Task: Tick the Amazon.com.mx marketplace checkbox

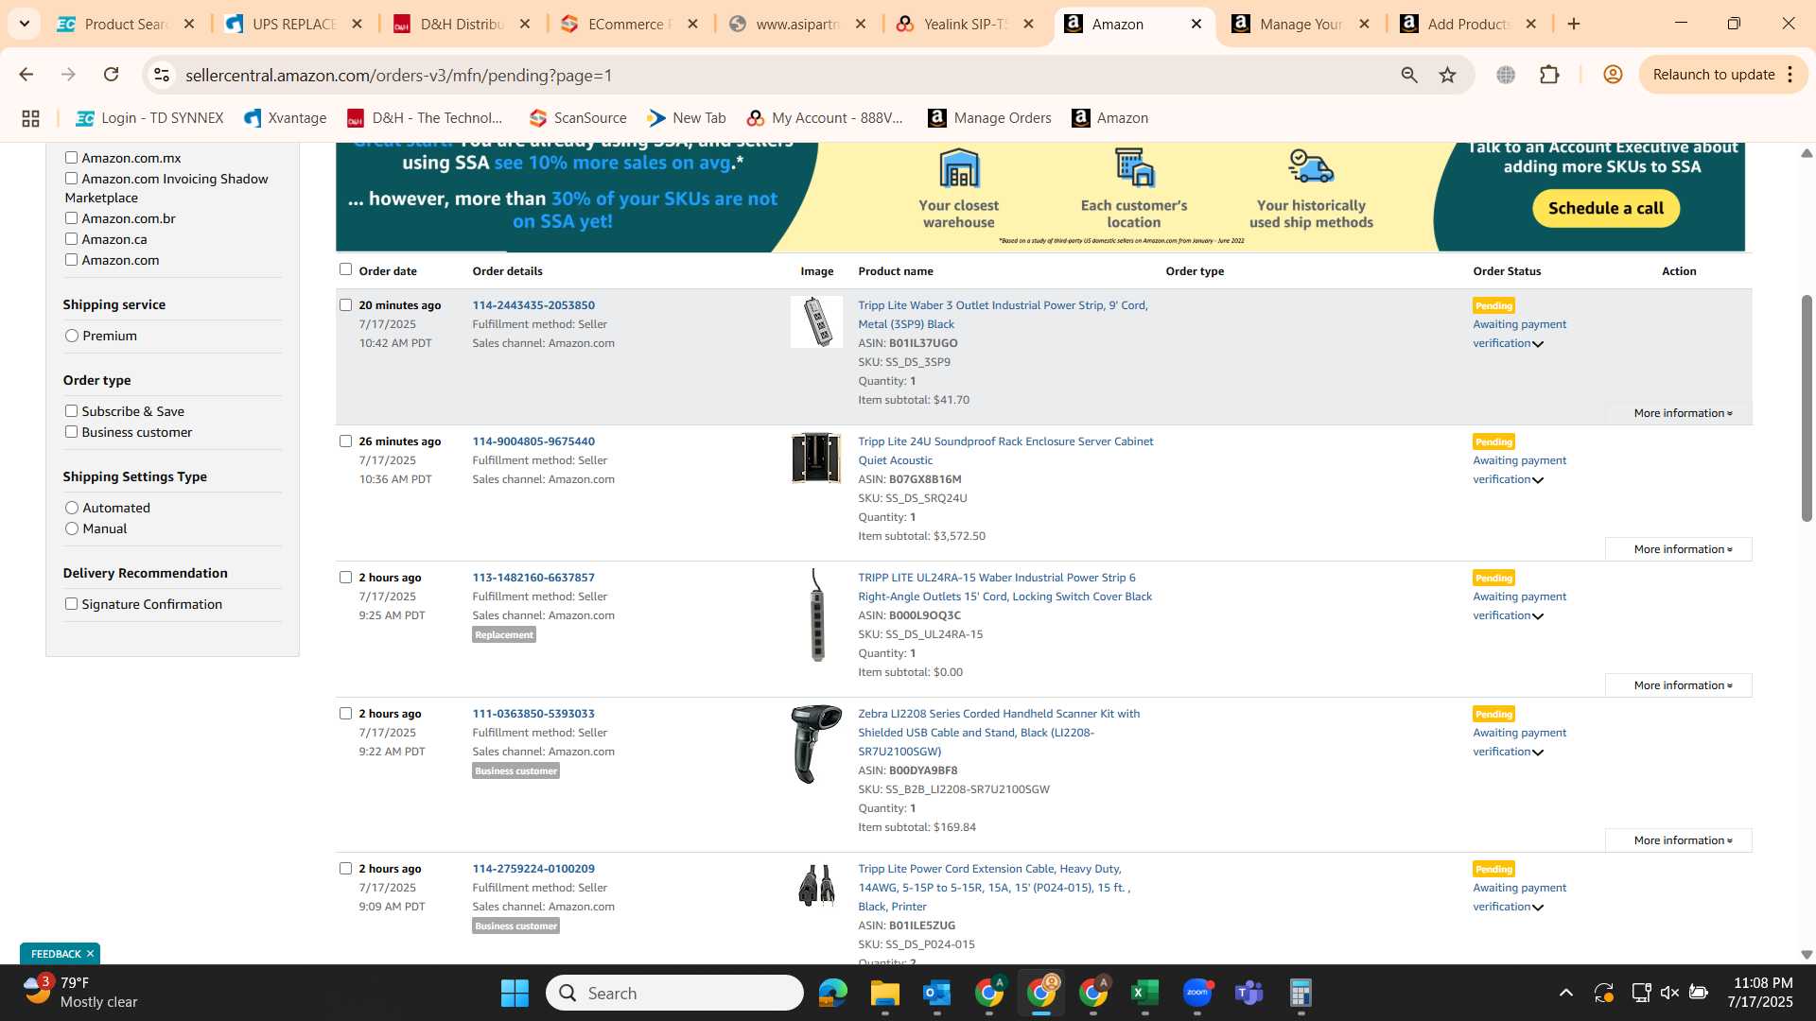Action: [x=71, y=158]
